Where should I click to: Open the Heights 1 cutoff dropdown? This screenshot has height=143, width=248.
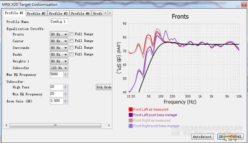pos(65,61)
